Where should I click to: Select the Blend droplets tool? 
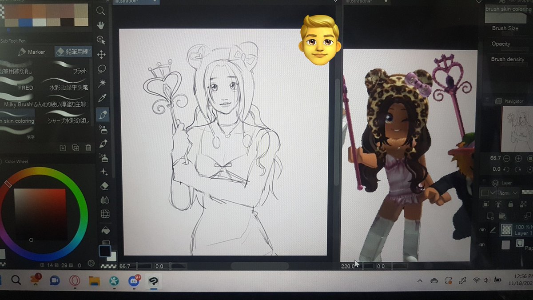(x=105, y=200)
